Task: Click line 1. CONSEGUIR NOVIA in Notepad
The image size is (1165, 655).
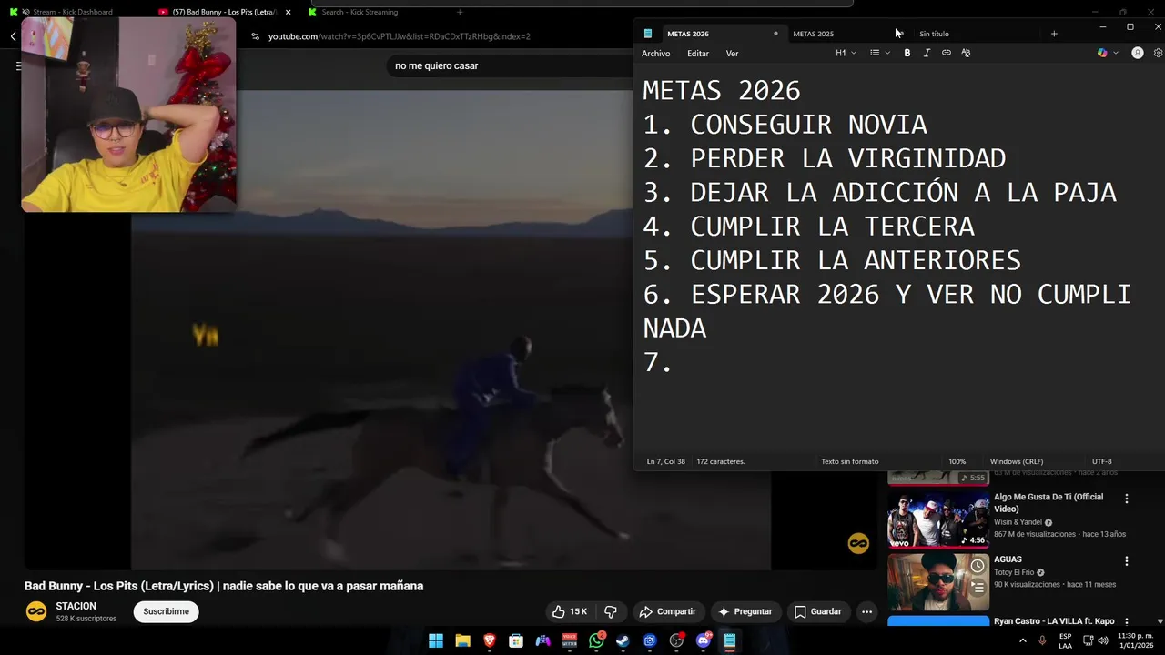Action: [x=785, y=125]
